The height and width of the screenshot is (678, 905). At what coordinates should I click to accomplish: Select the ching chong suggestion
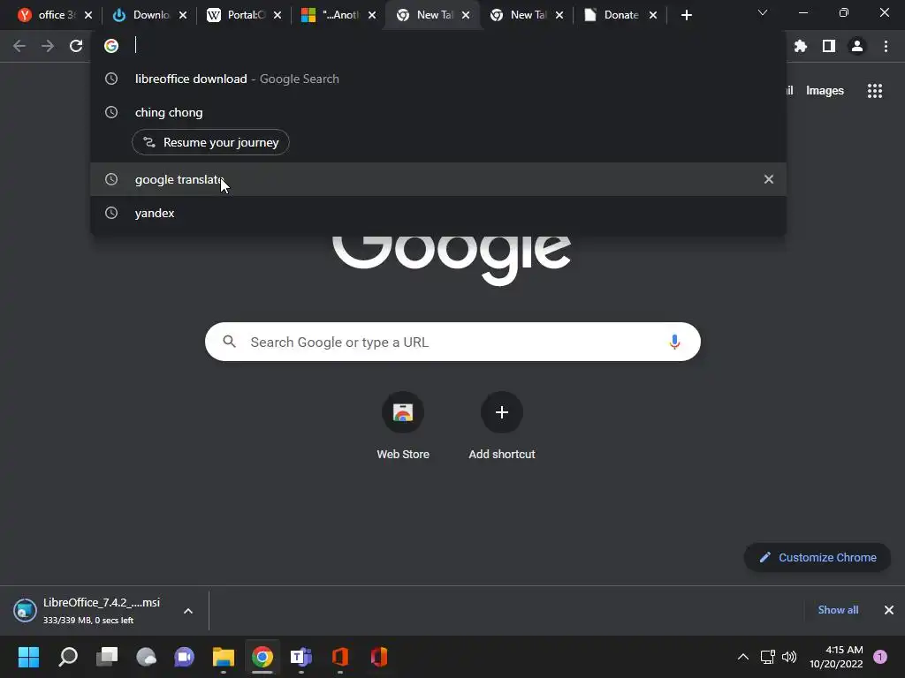point(438,112)
